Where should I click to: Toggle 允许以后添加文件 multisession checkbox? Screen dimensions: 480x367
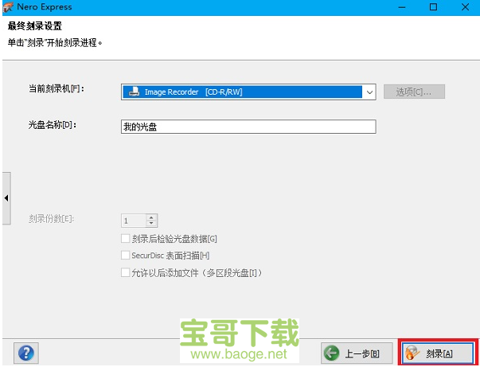125,272
